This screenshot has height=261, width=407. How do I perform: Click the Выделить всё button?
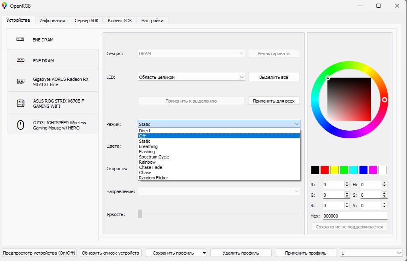coord(274,77)
